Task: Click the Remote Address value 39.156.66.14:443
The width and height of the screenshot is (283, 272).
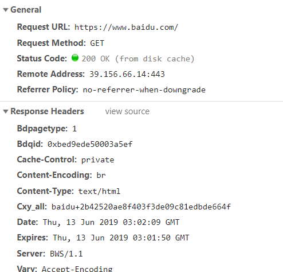Action: [x=127, y=74]
